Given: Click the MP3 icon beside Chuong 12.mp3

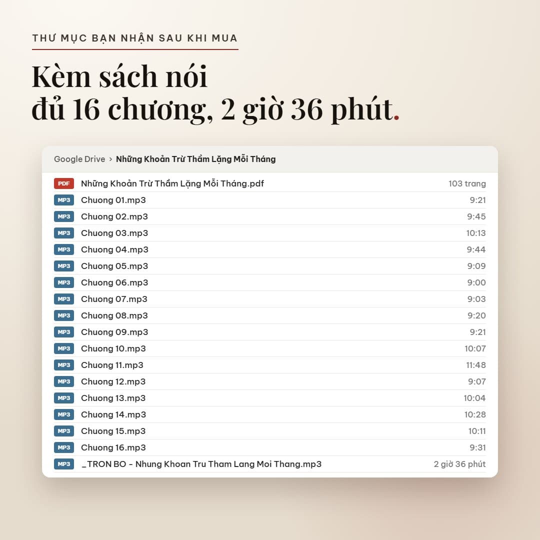Looking at the screenshot, I should click(63, 382).
